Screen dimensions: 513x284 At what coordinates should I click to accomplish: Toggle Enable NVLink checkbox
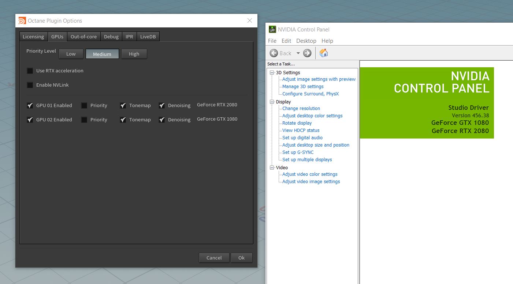30,85
